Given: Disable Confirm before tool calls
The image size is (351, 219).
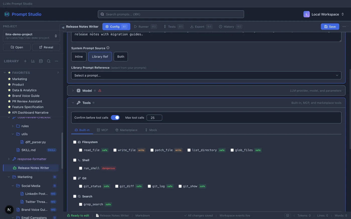Looking at the screenshot, I should (x=115, y=117).
